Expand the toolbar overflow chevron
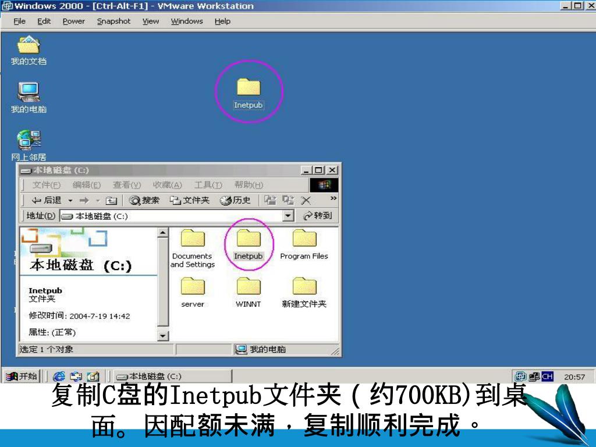 click(x=334, y=198)
